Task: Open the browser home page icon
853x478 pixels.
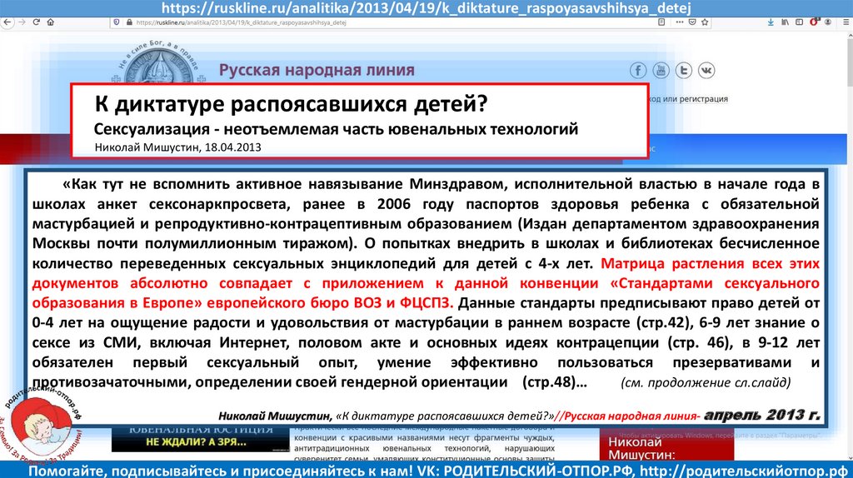Action: 51,22
